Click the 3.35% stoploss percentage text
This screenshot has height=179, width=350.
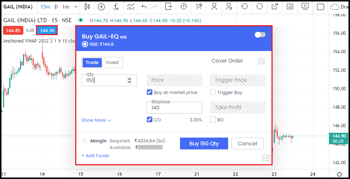(196, 120)
